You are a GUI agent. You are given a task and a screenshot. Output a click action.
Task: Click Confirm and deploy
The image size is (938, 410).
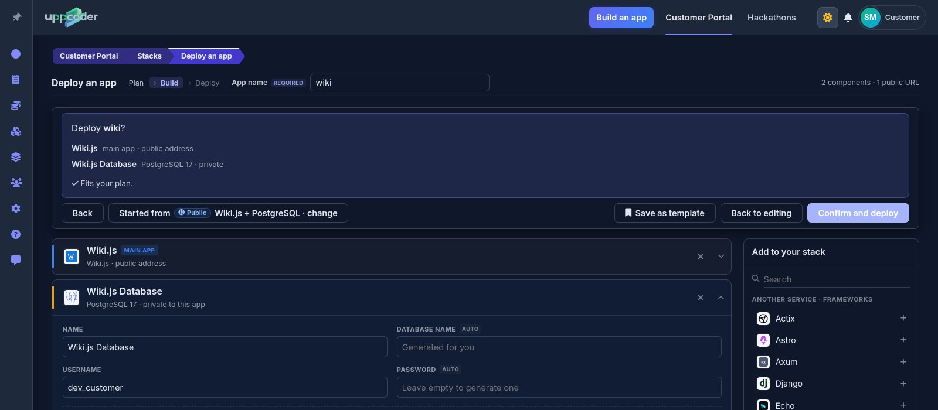point(858,213)
